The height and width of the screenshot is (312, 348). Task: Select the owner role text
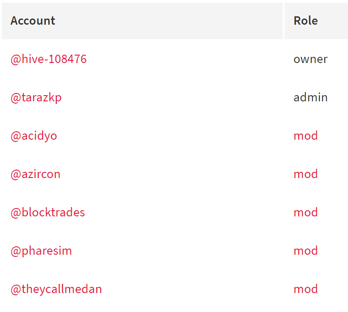(311, 59)
